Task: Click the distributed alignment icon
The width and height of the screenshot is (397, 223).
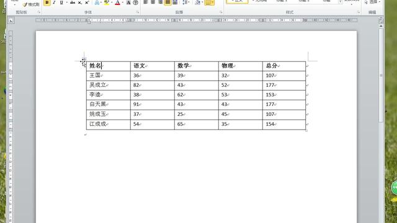Action: 175,2
